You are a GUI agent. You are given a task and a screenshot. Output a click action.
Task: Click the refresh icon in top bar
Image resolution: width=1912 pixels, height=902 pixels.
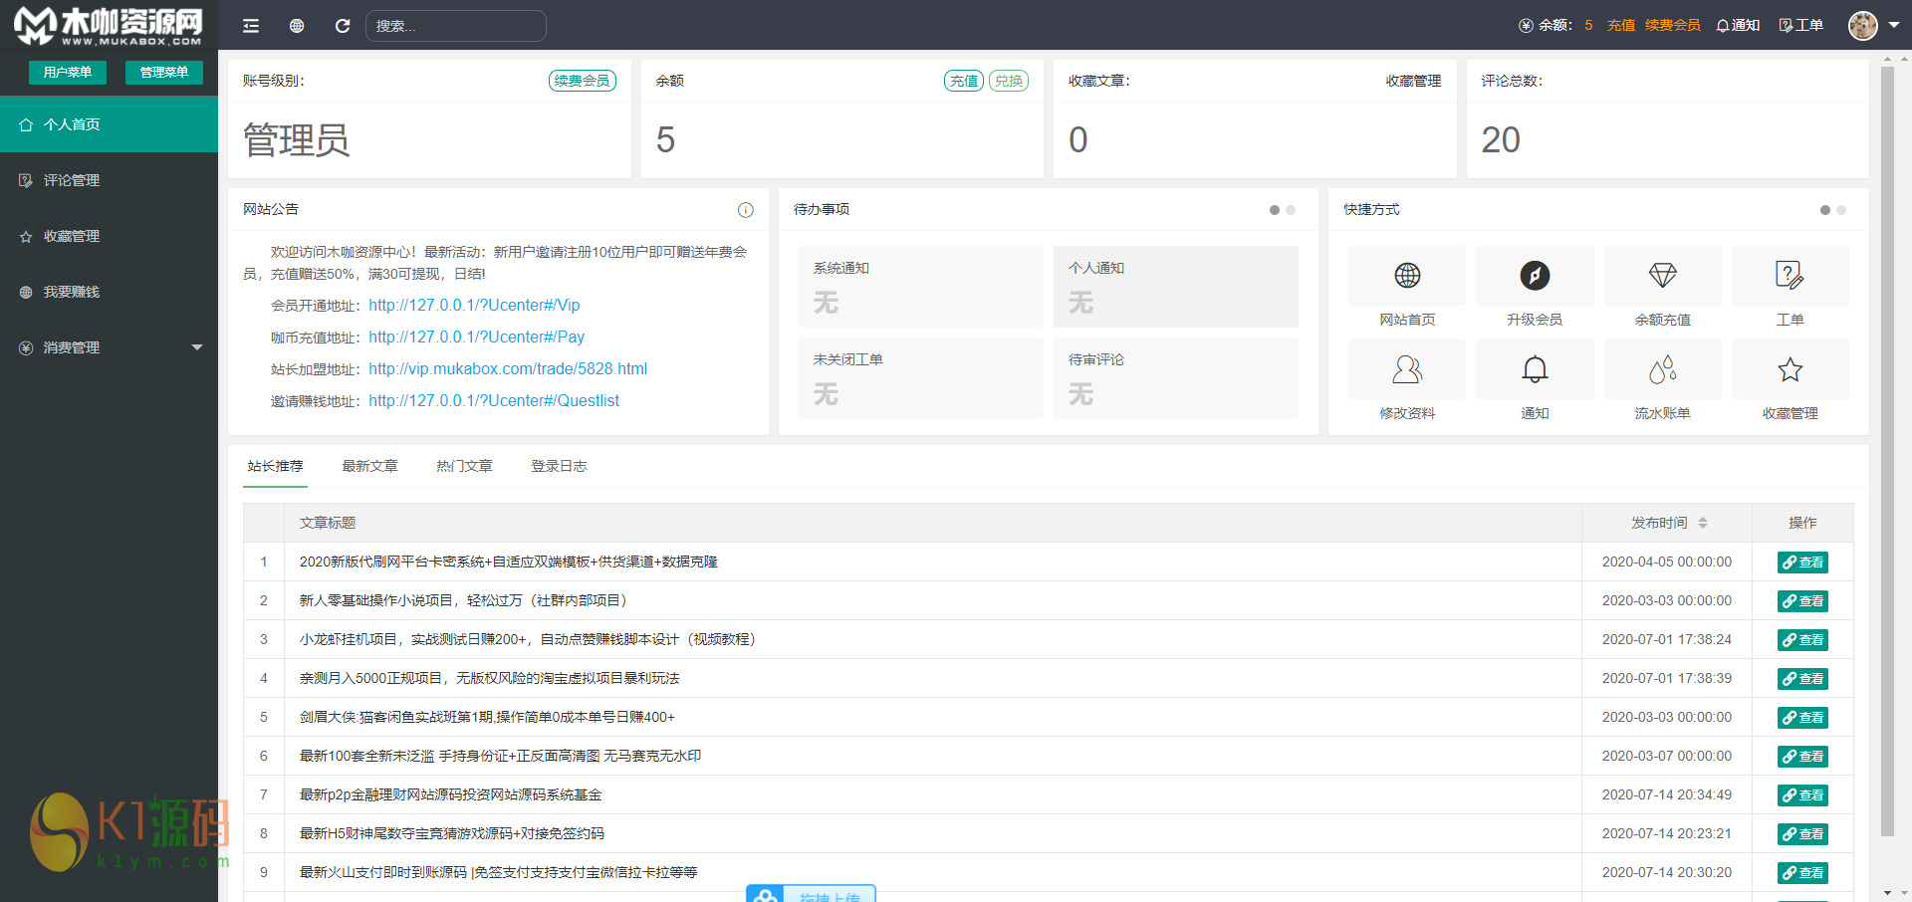(x=343, y=26)
